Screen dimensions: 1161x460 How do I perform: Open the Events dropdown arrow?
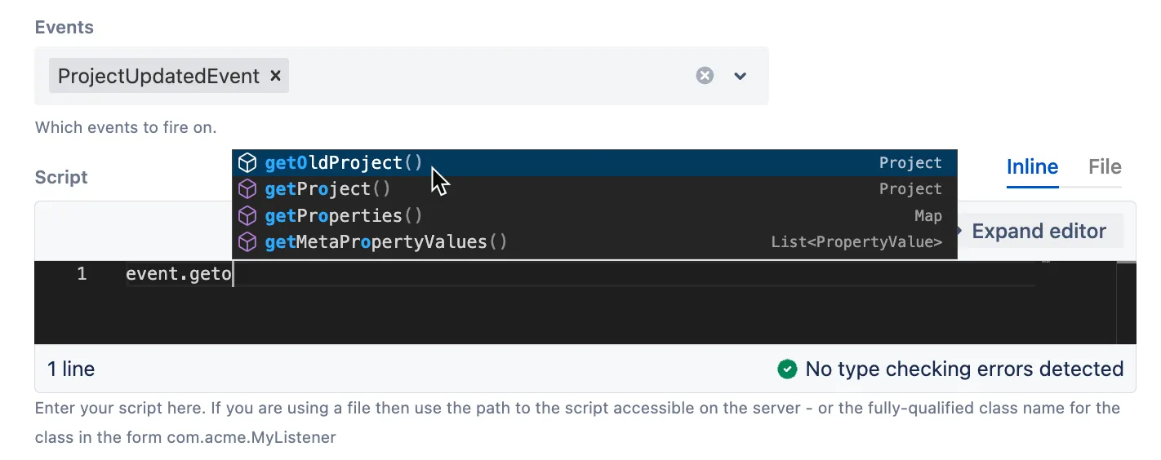(741, 76)
